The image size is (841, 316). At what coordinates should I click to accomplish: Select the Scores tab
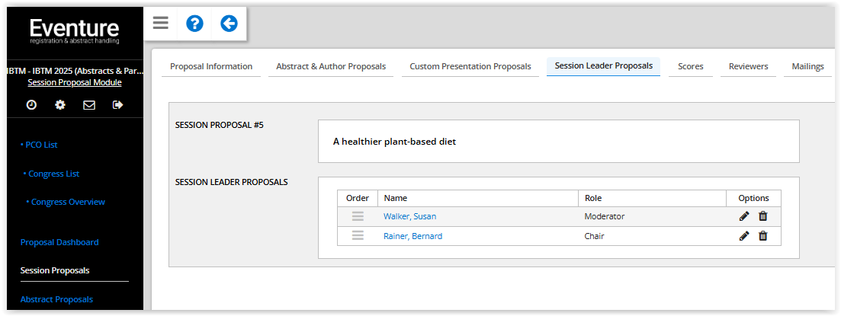coord(691,66)
